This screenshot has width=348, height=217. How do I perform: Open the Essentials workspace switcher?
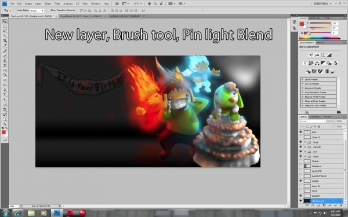coord(322,3)
